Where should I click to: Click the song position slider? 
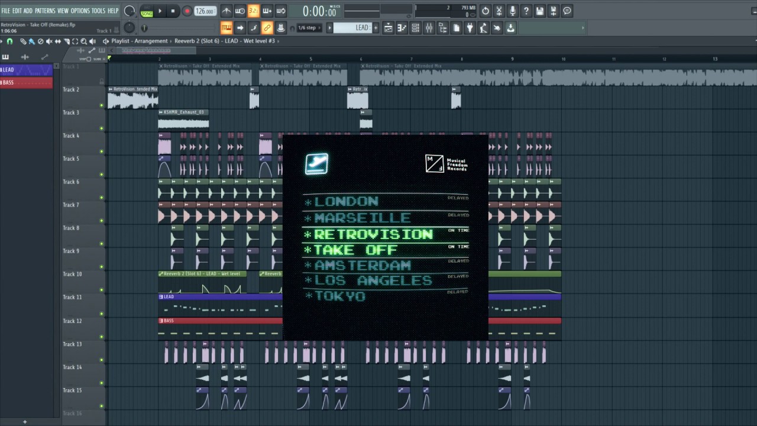point(179,28)
